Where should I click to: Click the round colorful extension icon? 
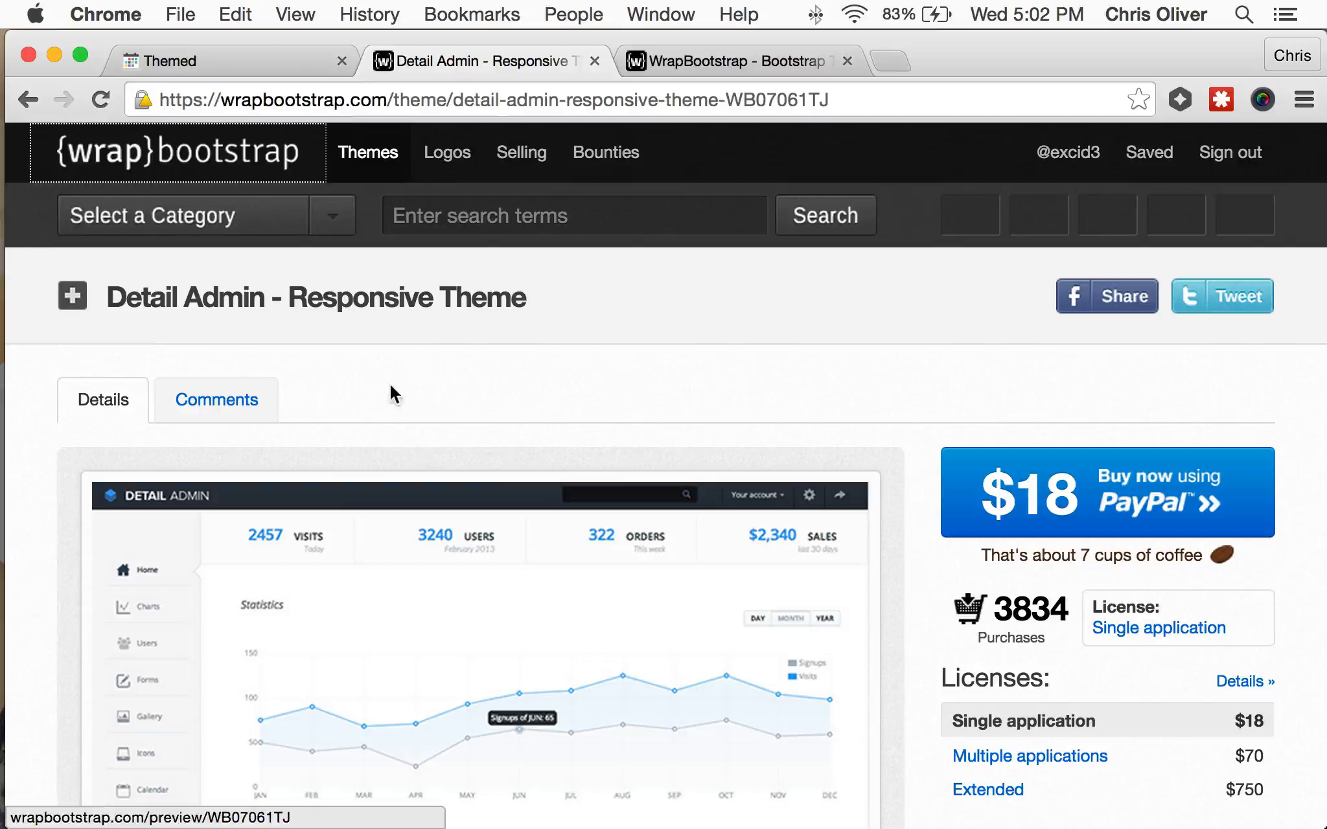tap(1262, 100)
